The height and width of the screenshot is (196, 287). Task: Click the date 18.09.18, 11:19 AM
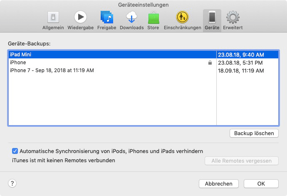pos(241,70)
